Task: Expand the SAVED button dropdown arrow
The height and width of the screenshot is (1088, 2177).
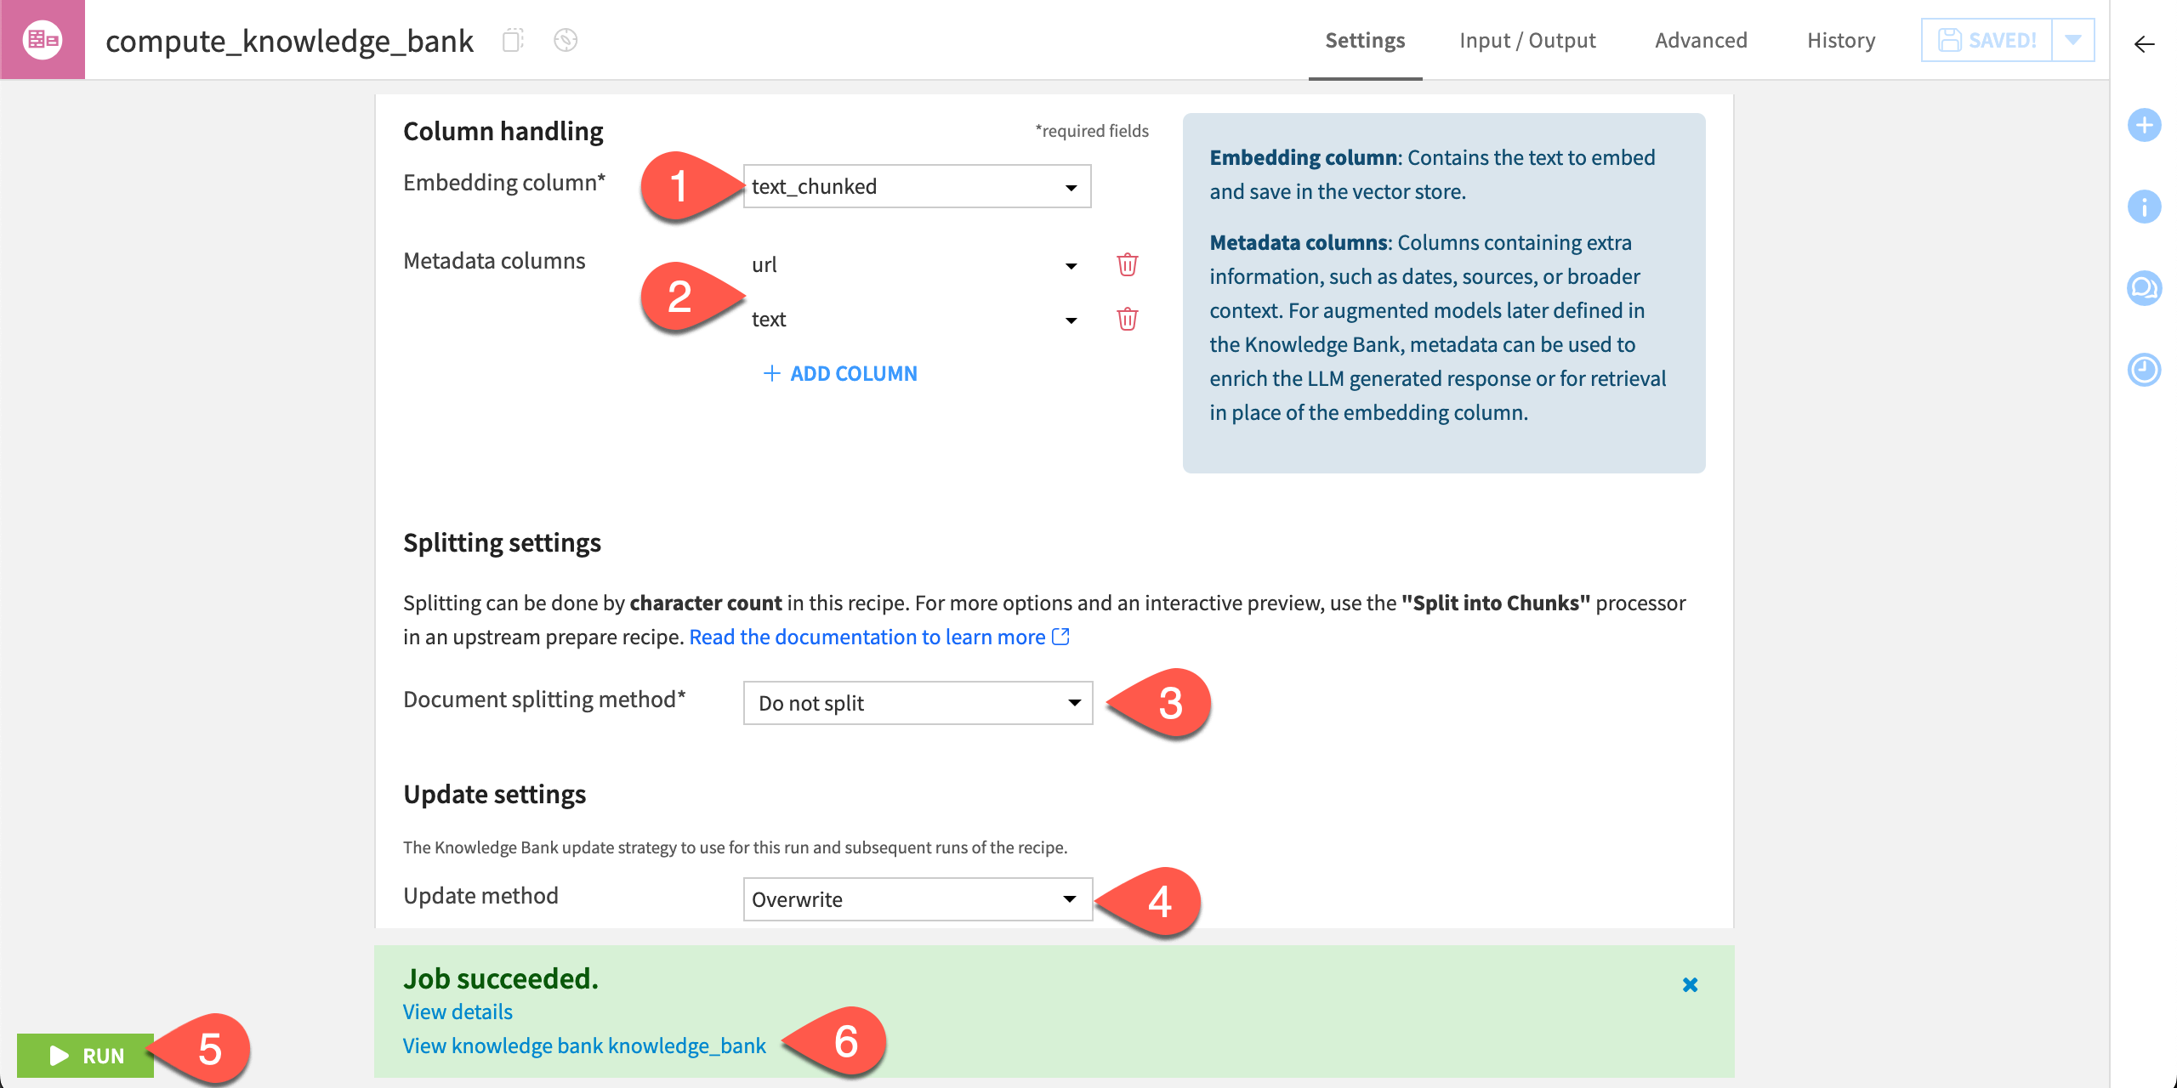Action: click(x=2072, y=39)
